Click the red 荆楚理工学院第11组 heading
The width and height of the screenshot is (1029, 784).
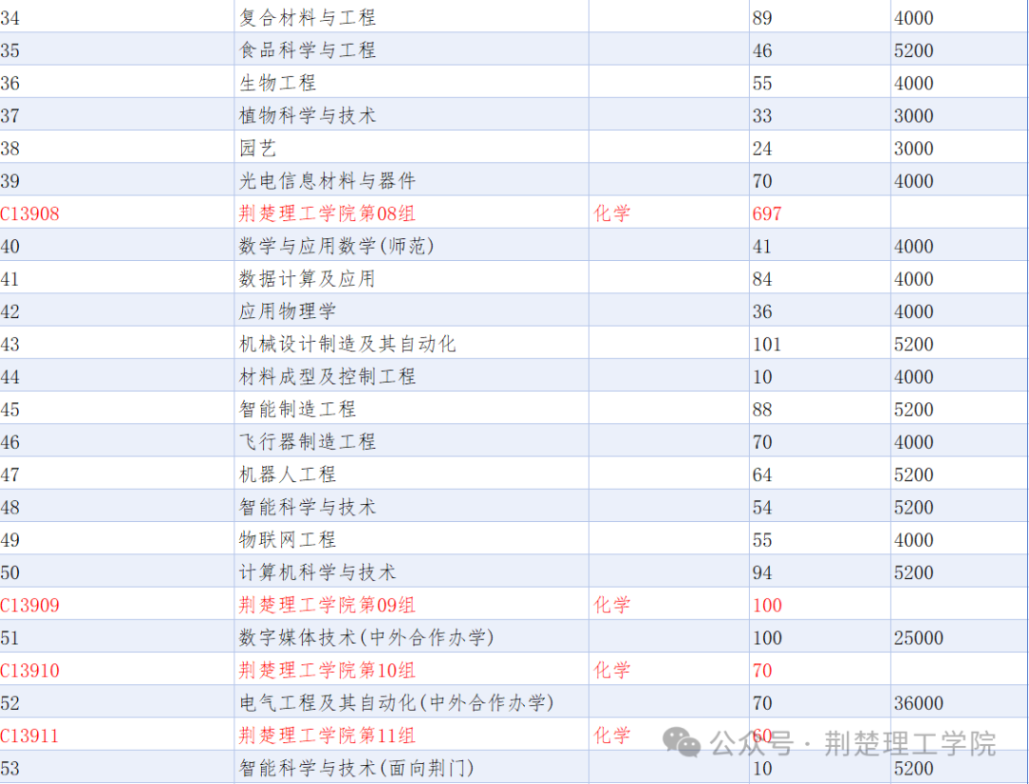tap(327, 735)
